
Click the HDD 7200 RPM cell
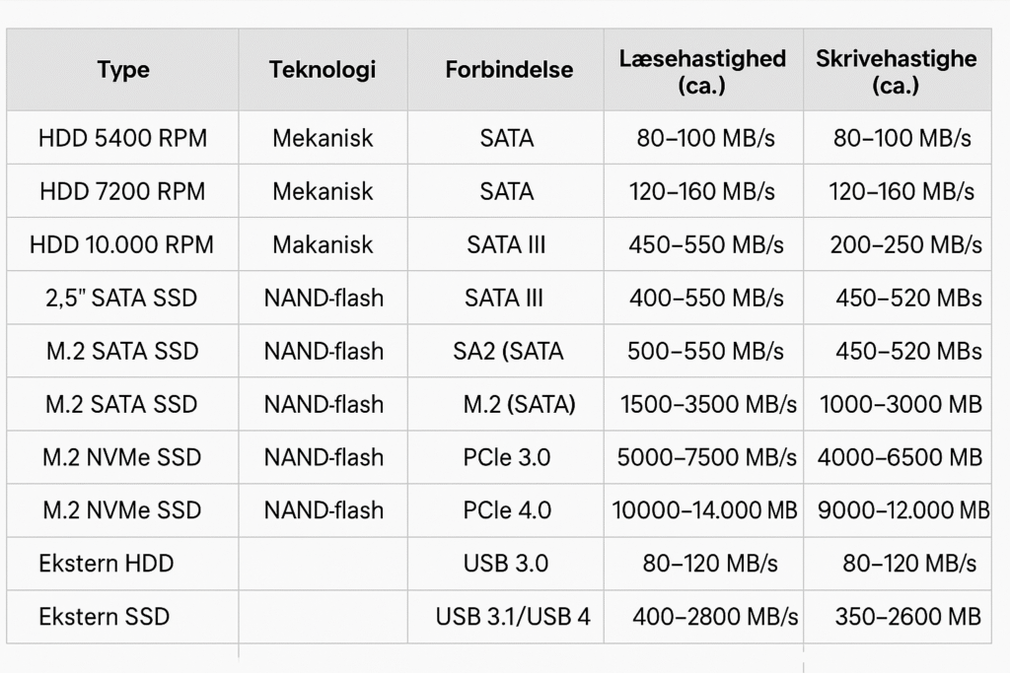click(123, 191)
